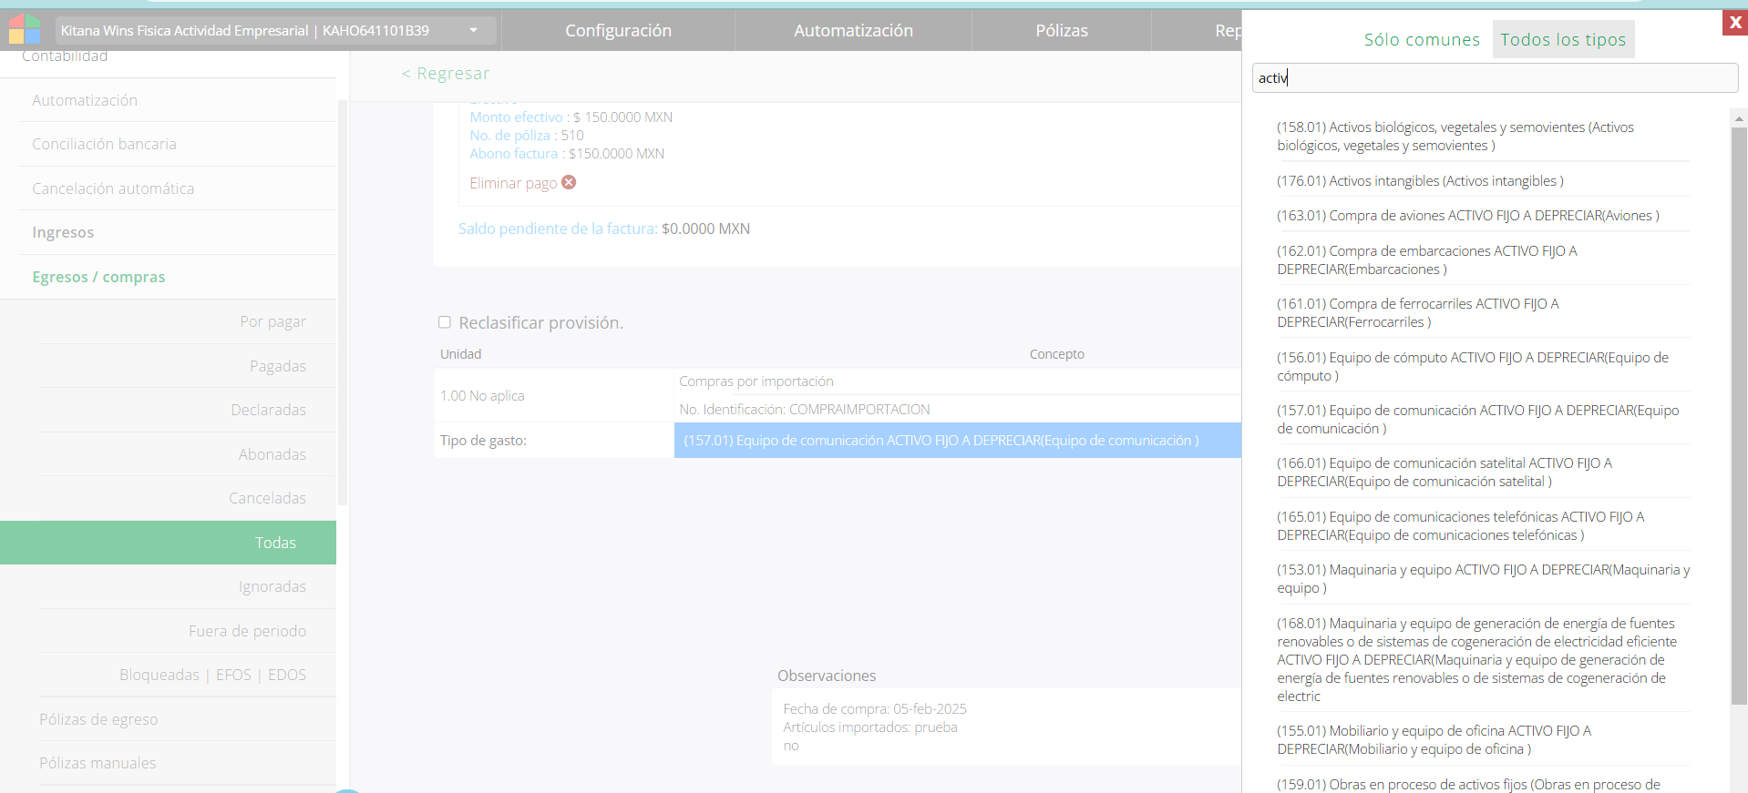The height and width of the screenshot is (793, 1748).
Task: Open the Configuración menu
Action: pyautogui.click(x=618, y=31)
